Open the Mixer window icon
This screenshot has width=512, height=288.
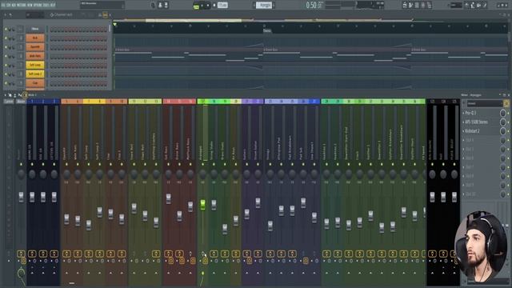423,5
